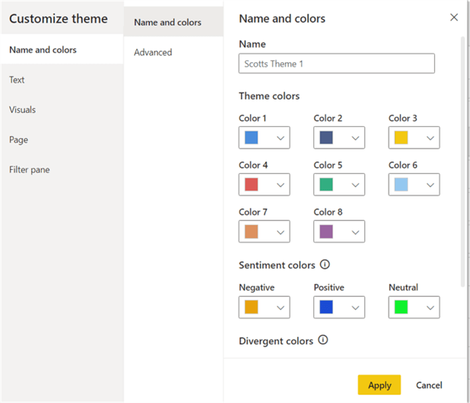Click the red Color 4 swatch
Image resolution: width=470 pixels, height=403 pixels.
251,185
